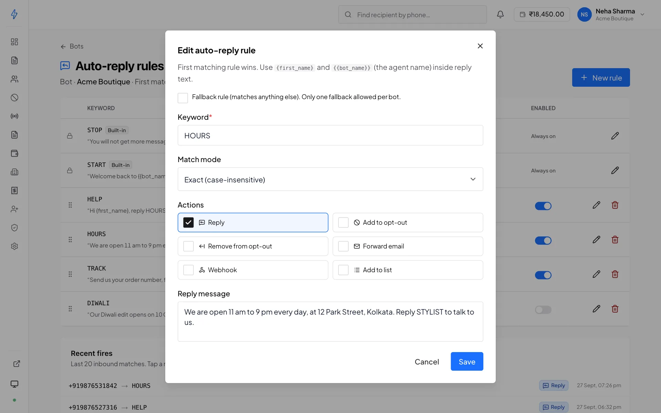Check the Webhook action
661x413 pixels.
click(188, 270)
